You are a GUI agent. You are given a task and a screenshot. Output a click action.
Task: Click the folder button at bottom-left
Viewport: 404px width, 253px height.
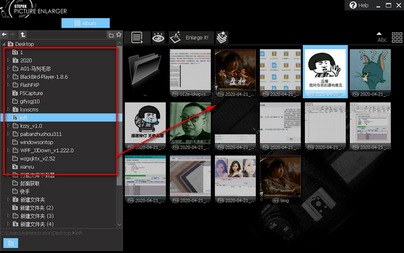(11, 243)
